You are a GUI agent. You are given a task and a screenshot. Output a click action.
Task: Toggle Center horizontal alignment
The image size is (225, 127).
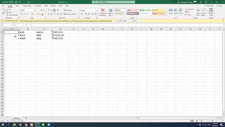click(52, 14)
